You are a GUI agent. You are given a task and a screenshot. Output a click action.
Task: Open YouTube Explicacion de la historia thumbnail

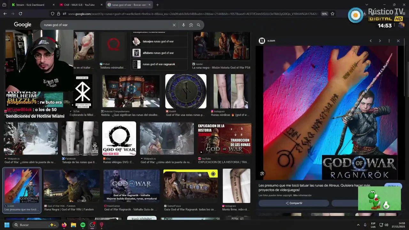tap(224, 138)
